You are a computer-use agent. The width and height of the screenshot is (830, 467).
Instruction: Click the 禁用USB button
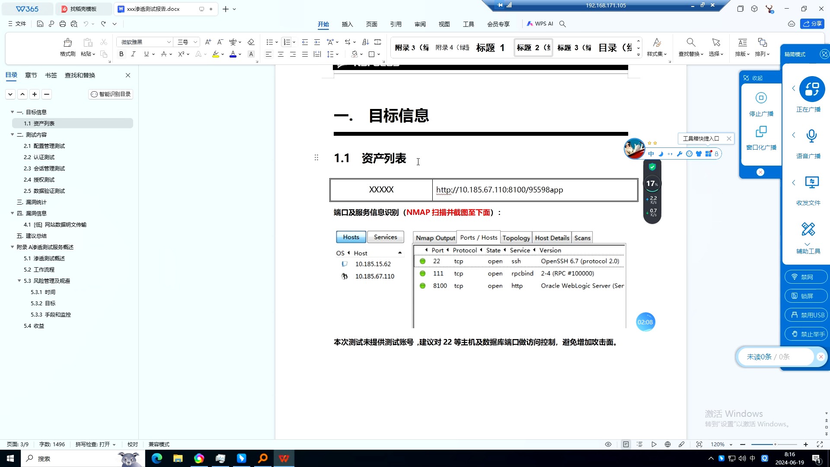click(x=806, y=315)
